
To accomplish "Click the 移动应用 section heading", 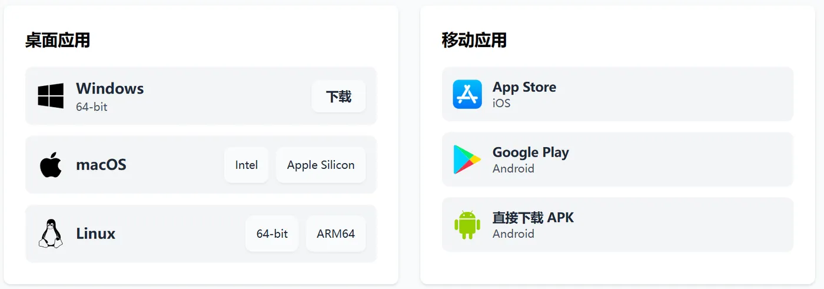I will [474, 41].
